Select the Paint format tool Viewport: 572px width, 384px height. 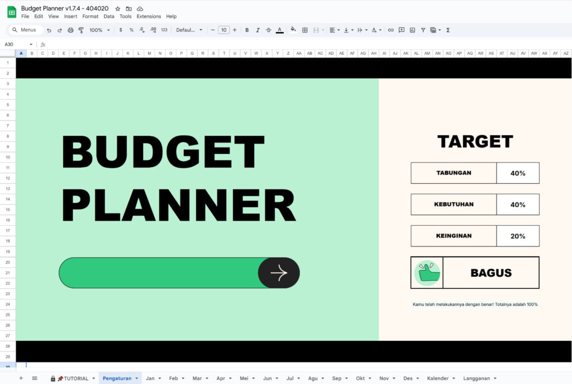pyautogui.click(x=81, y=30)
